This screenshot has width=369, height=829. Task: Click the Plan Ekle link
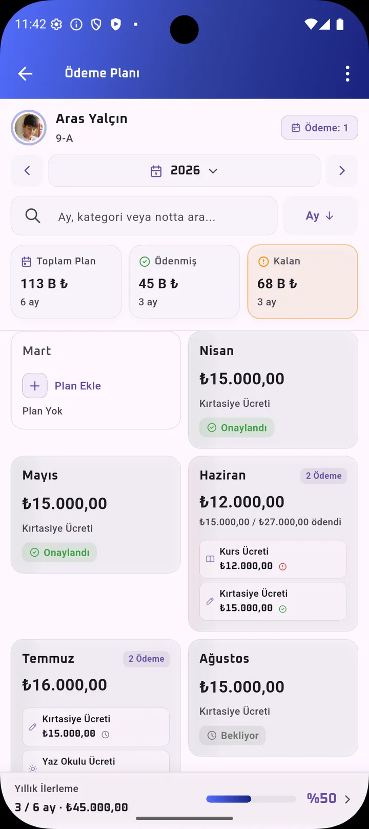click(x=78, y=386)
